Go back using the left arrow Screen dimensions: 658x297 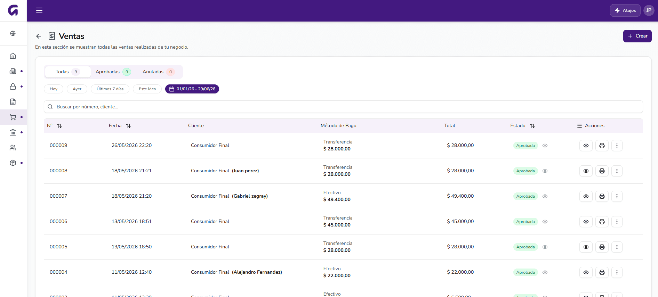coord(39,36)
